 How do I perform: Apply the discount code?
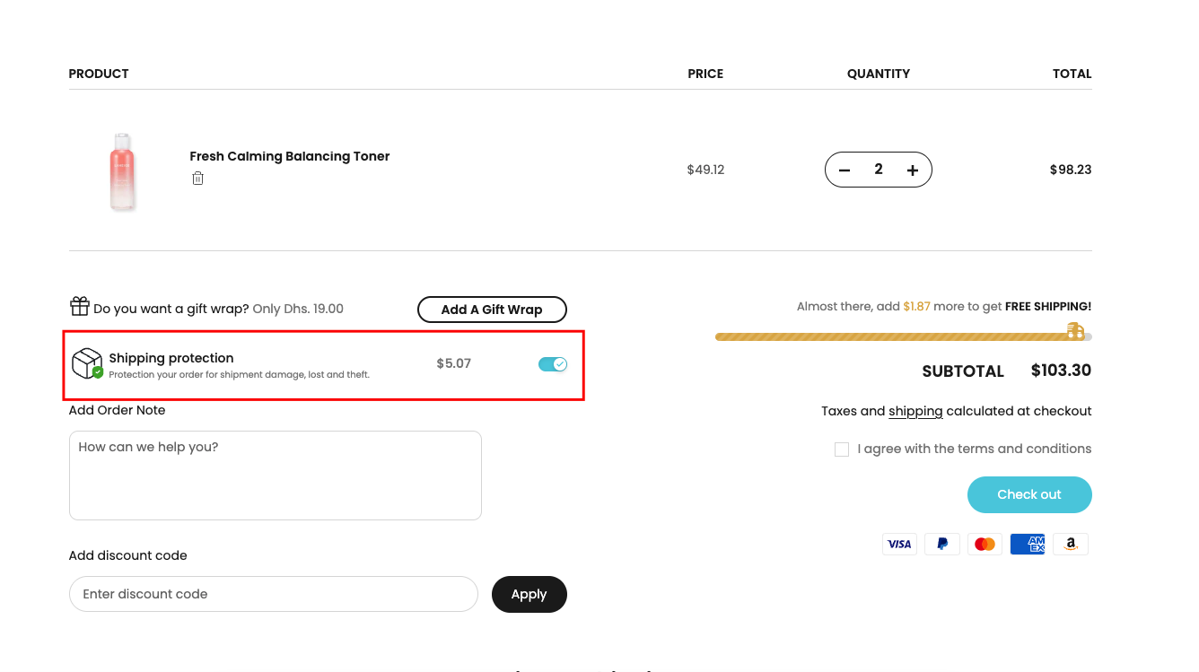(529, 594)
